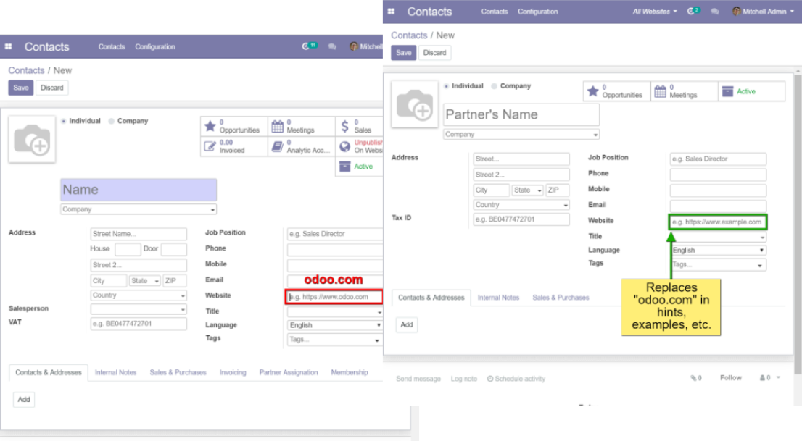This screenshot has height=441, width=802.
Task: Open Company dropdown under Partner's Name in right window
Action: click(521, 135)
